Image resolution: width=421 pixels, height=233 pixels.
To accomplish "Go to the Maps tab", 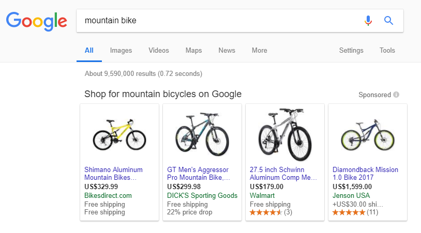I will (x=193, y=51).
